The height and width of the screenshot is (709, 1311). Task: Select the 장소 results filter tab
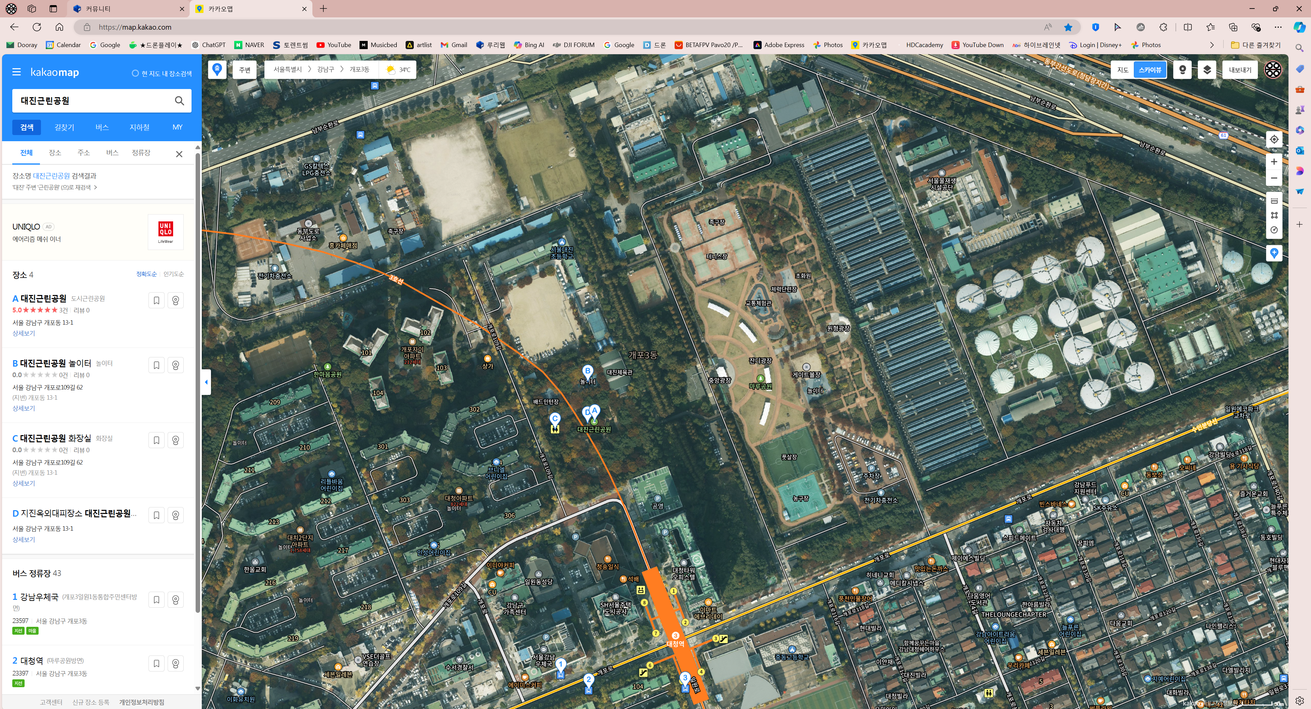(x=55, y=152)
